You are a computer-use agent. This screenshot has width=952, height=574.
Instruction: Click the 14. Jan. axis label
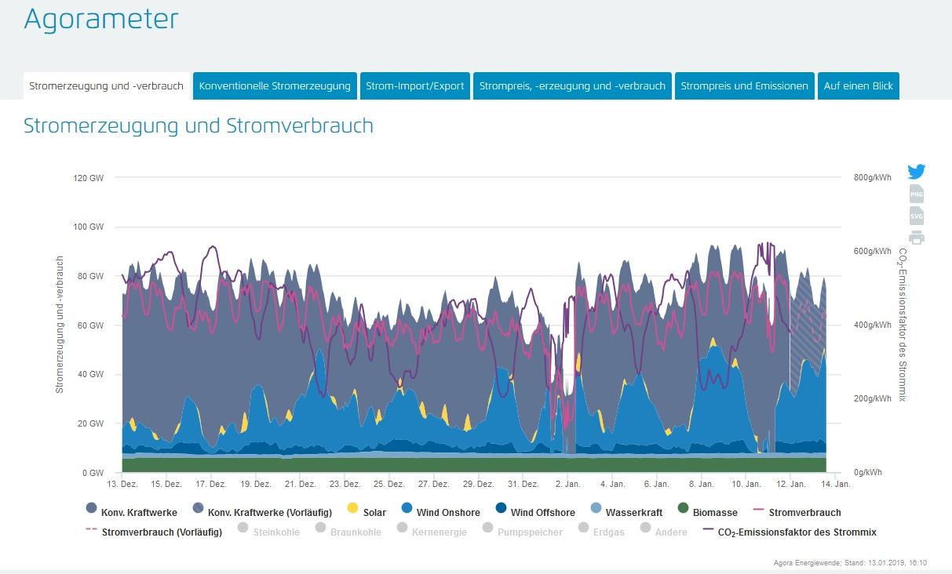click(837, 484)
